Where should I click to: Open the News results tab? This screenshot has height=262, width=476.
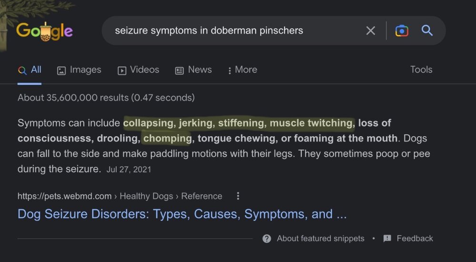tap(199, 70)
